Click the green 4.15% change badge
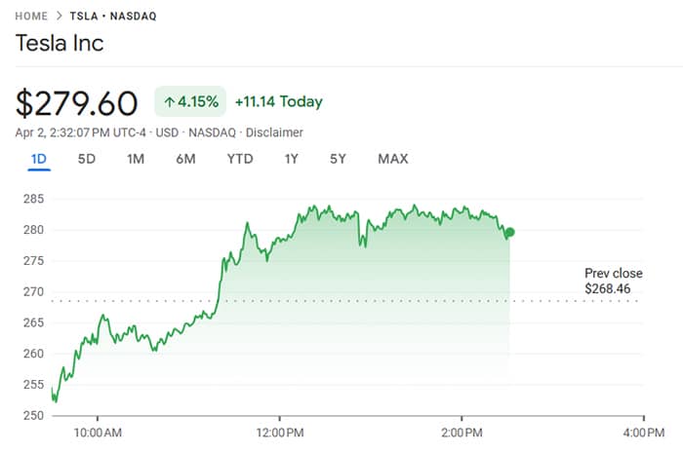Viewport: 683px width, 454px height. pyautogui.click(x=190, y=101)
